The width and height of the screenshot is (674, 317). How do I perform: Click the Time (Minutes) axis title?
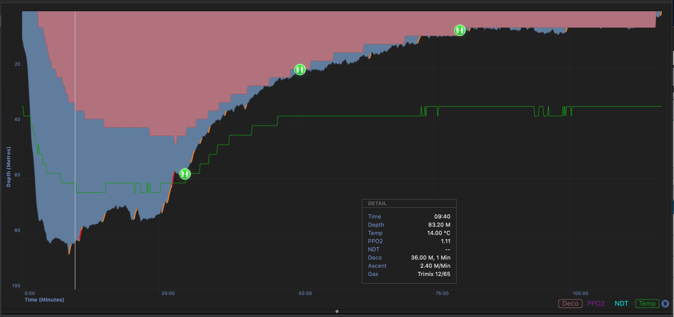click(x=44, y=300)
